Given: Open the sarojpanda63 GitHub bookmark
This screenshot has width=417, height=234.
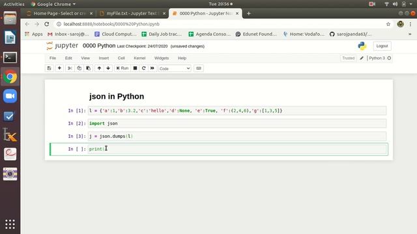Looking at the screenshot, I should 351,34.
